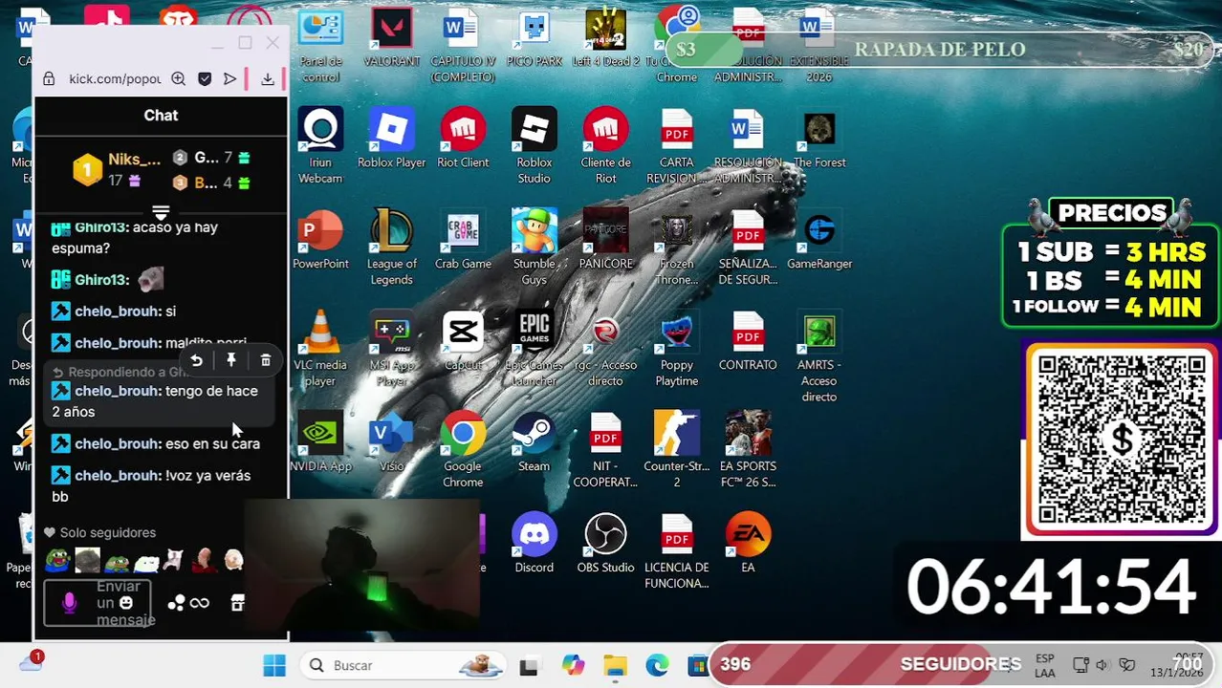
Task: Launch Steam from the desktop
Action: click(534, 442)
